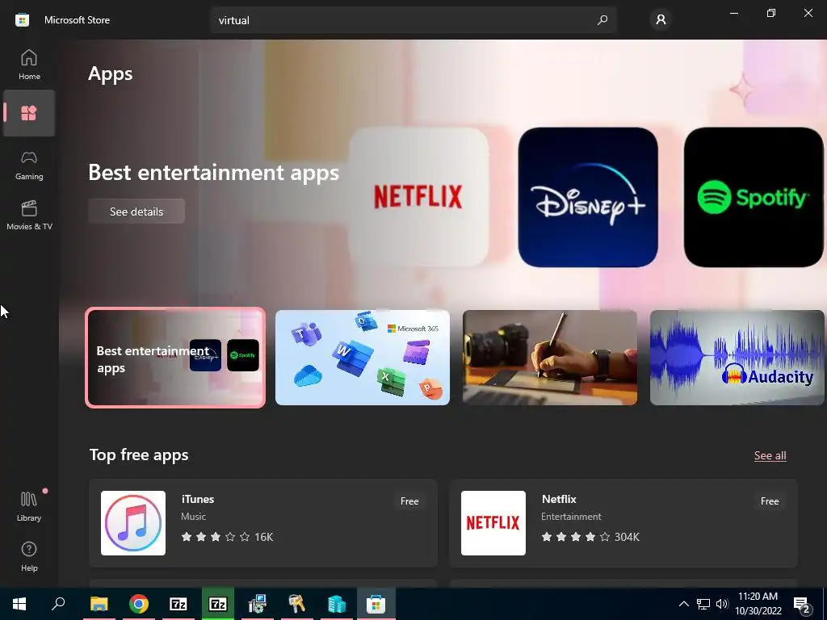Go to the Gaming section

29,165
